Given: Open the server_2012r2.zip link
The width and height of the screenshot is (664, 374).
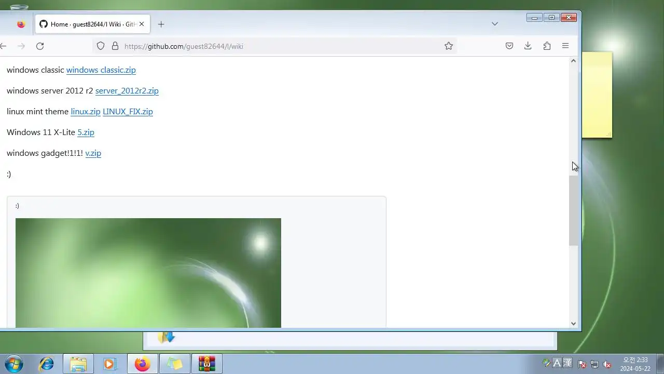Looking at the screenshot, I should (127, 91).
